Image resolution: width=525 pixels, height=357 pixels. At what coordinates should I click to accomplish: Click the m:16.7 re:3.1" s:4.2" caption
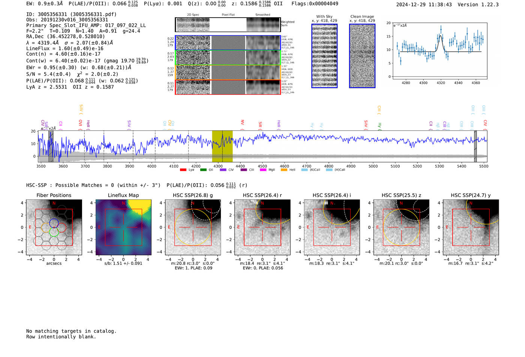tap(471, 263)
